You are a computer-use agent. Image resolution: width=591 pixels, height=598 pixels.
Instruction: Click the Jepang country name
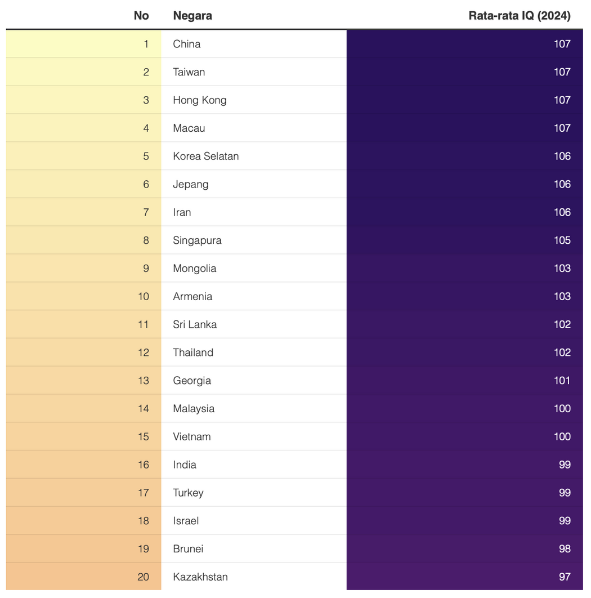pos(191,185)
